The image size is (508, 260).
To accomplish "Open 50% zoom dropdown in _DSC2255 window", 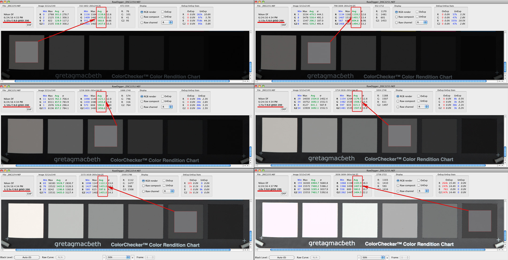I will pyautogui.click(x=373, y=257).
